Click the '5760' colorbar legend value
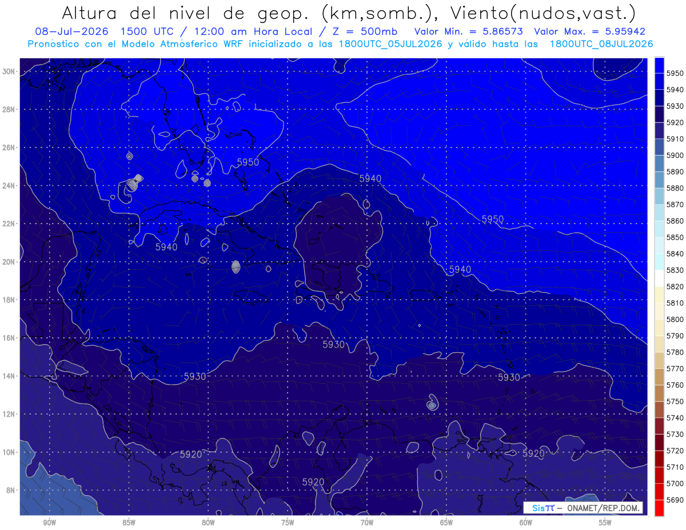The image size is (686, 530). click(676, 385)
